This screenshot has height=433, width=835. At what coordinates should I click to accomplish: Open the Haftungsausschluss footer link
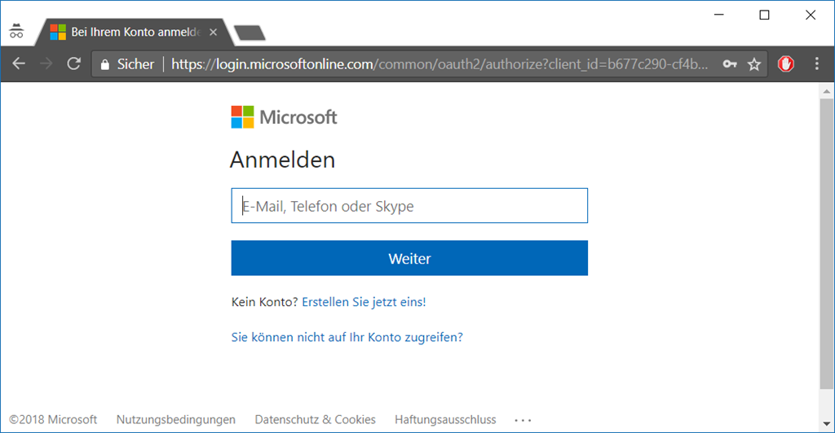coord(445,420)
